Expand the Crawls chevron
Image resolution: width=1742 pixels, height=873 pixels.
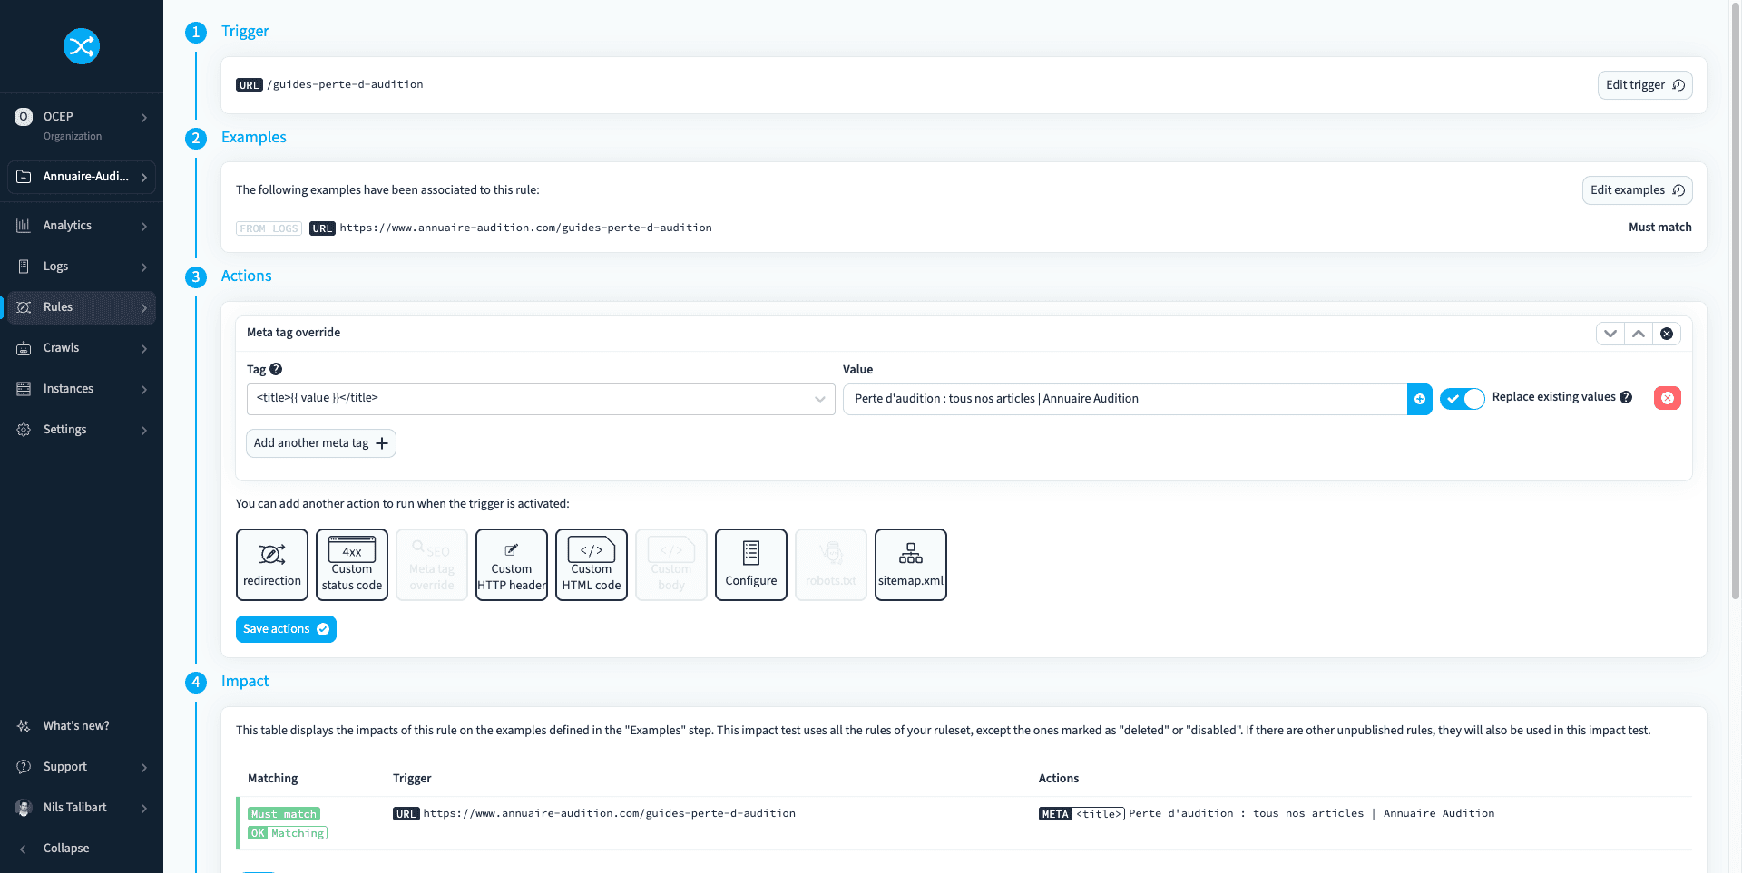click(x=144, y=349)
